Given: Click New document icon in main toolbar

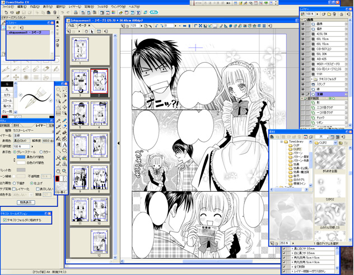Looking at the screenshot, I should tap(6, 12).
